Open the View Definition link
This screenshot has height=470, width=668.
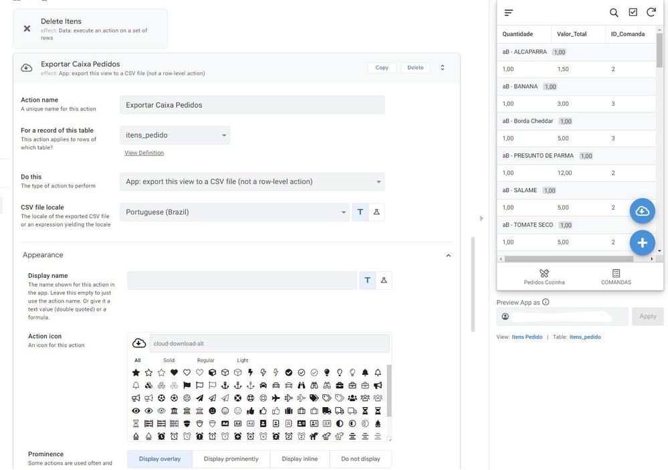point(144,153)
